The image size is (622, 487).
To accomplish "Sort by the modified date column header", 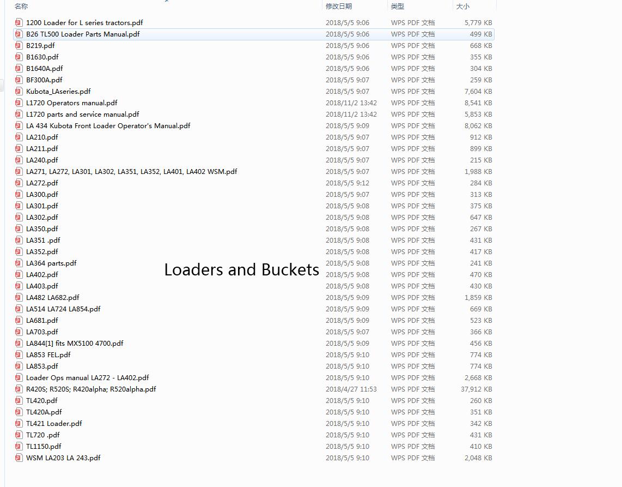I will 339,6.
